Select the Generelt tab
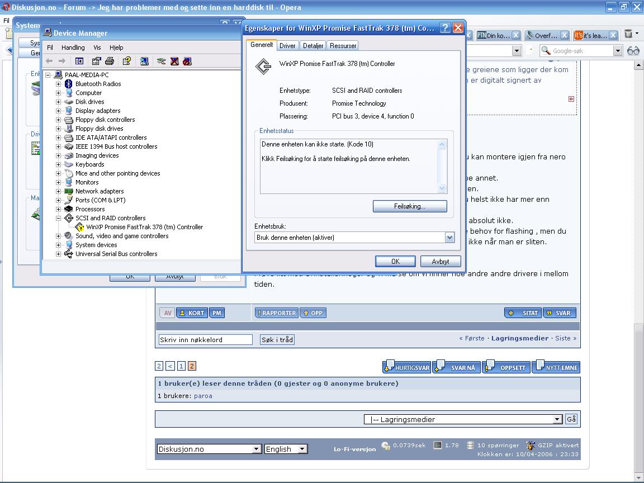The width and height of the screenshot is (644, 483). coord(262,45)
